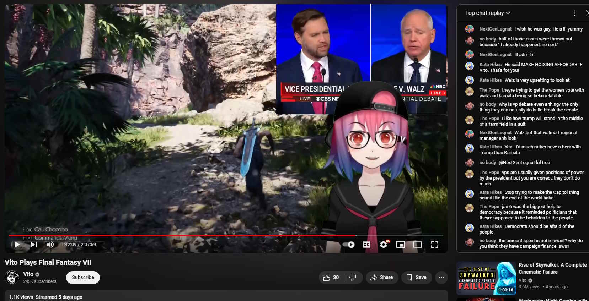Seek on the red progress bar

[226, 235]
